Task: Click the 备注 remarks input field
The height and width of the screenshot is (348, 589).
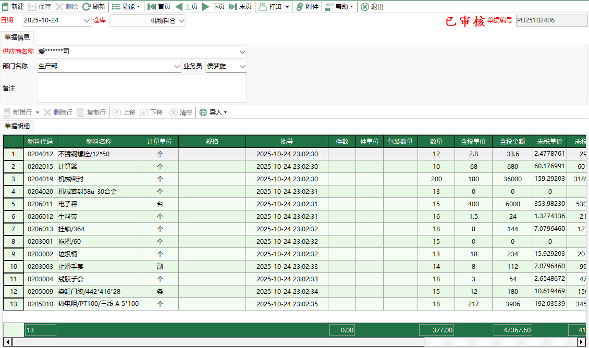Action: tap(141, 89)
